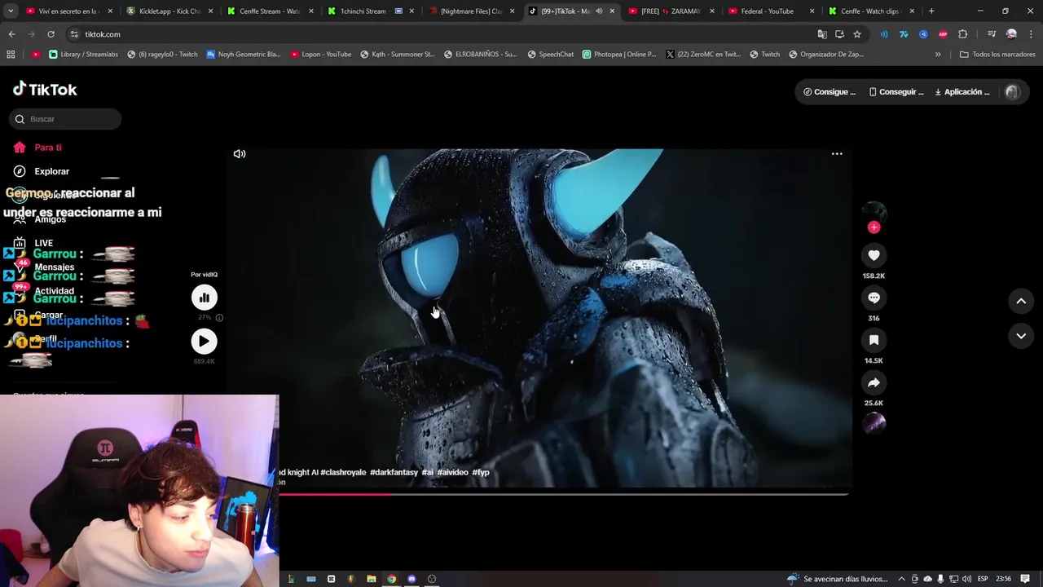This screenshot has width=1043, height=587.
Task: Open the ABP extension icon
Action: point(943,34)
